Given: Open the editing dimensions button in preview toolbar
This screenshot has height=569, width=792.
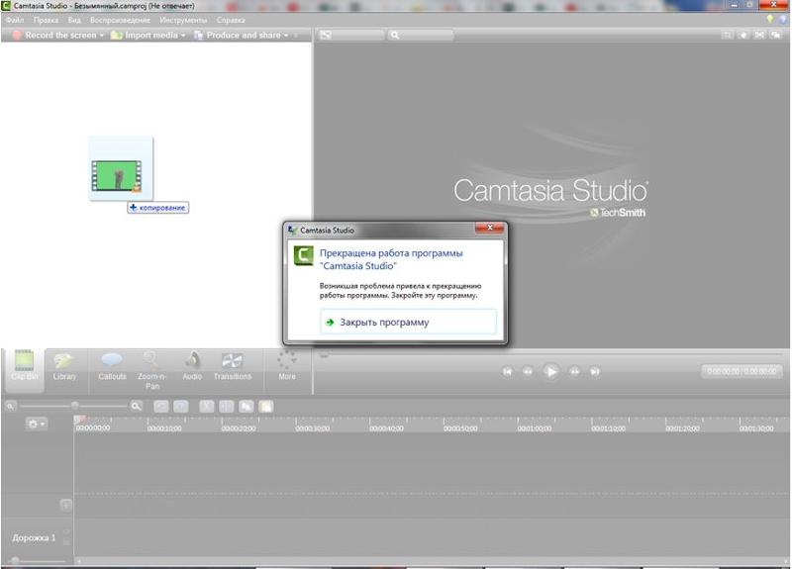Looking at the screenshot, I should click(x=351, y=36).
